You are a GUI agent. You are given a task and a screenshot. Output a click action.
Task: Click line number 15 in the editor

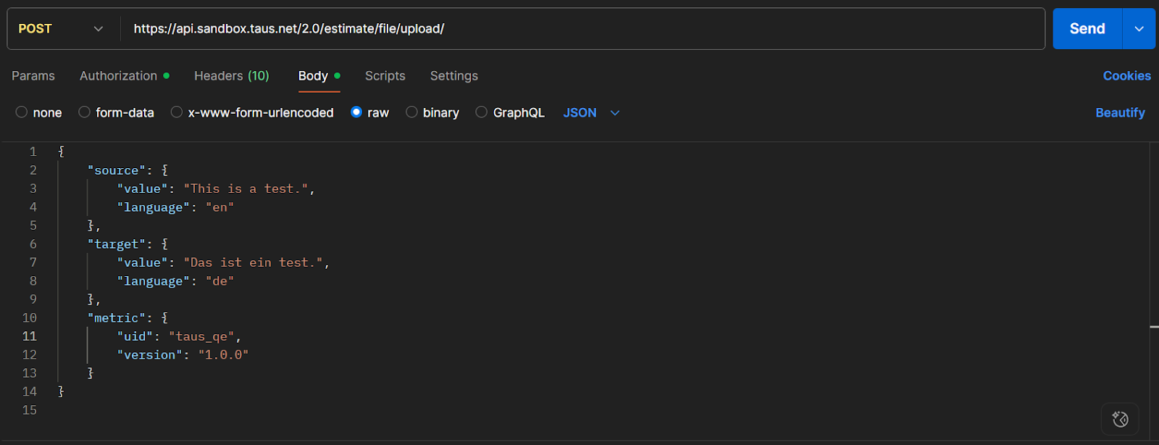[x=29, y=410]
